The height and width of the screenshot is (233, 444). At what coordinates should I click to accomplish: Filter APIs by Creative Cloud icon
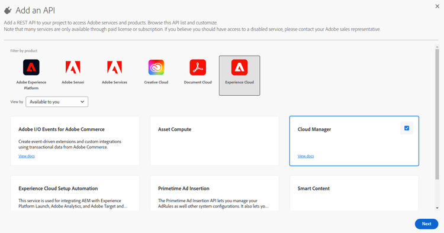(x=156, y=67)
